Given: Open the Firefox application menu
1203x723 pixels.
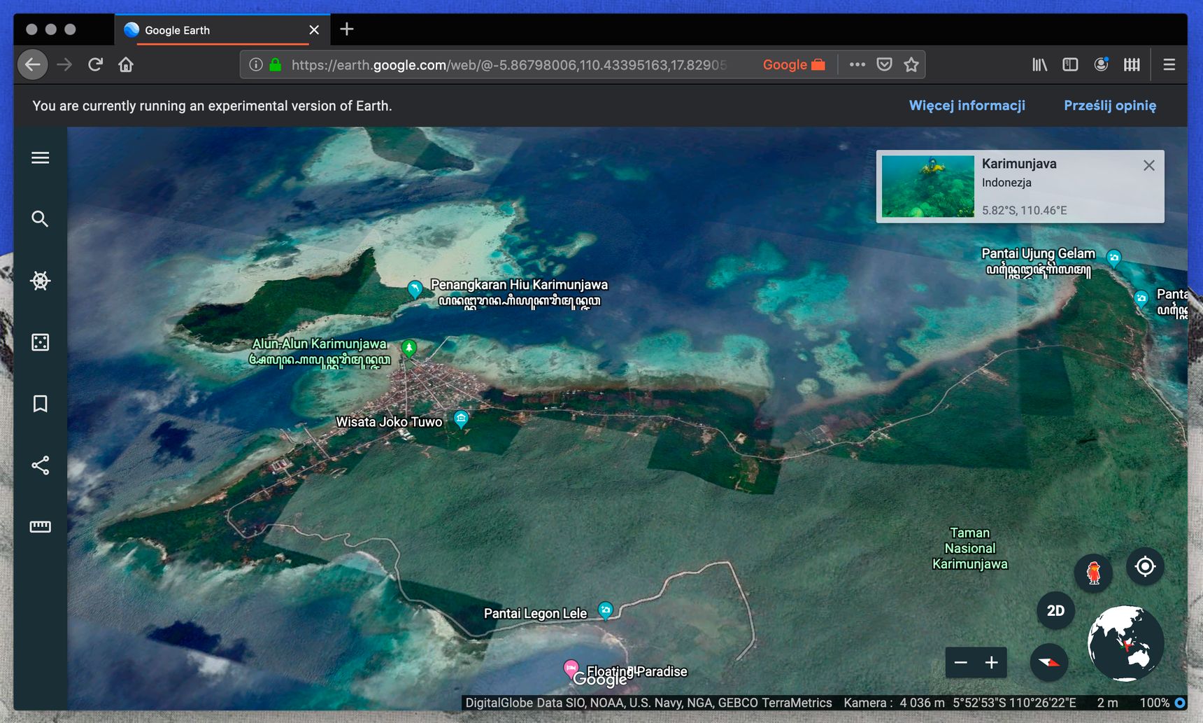Looking at the screenshot, I should pos(1169,65).
